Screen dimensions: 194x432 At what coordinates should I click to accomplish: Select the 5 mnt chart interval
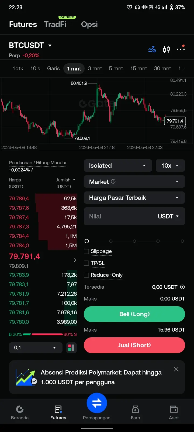(x=116, y=69)
